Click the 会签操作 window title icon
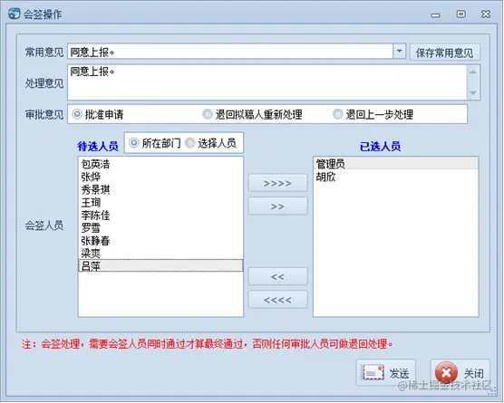The image size is (504, 403). click(x=14, y=14)
